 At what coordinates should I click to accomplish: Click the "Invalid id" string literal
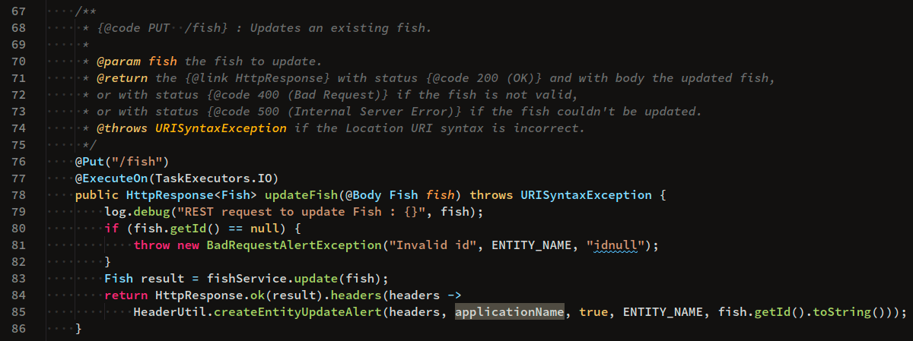[x=433, y=245]
